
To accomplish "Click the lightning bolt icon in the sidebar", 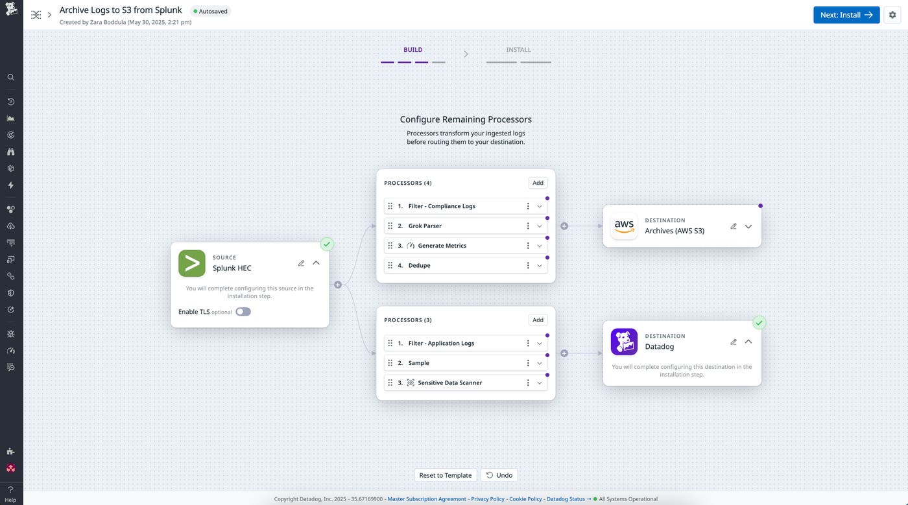I will (10, 185).
